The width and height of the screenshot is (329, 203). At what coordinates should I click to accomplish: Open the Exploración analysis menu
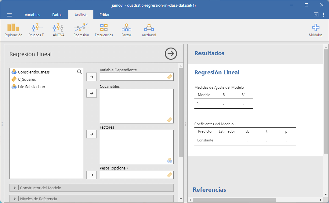[13, 30]
